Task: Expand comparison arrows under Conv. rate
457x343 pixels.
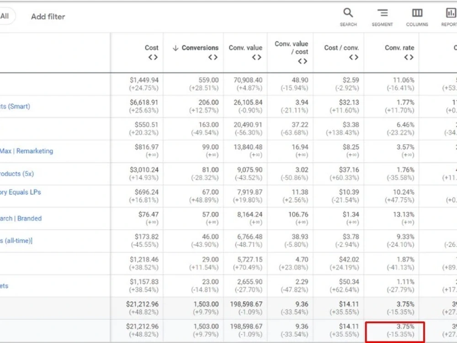Action: tap(409, 58)
